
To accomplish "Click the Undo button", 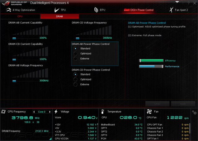I will (x=157, y=104).
